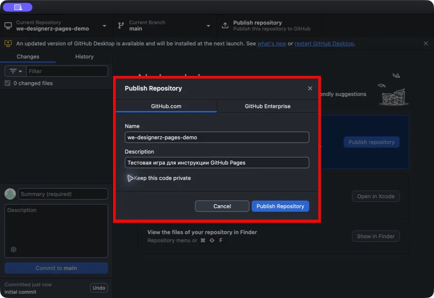
Task: Open the Current Repository dropdown arrow
Action: pyautogui.click(x=104, y=26)
